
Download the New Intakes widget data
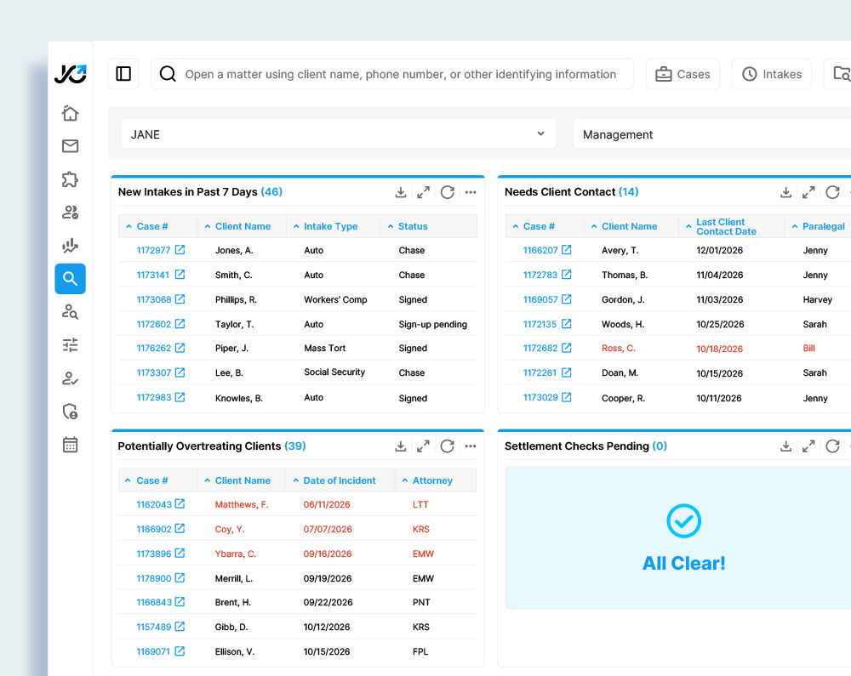[x=401, y=192]
